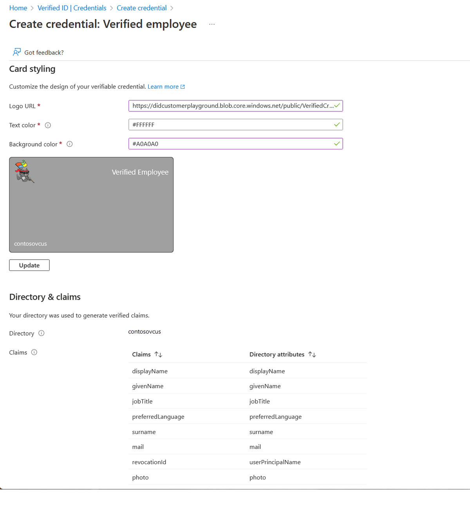
Task: Open the Create credential breadcrumb
Action: [x=141, y=8]
